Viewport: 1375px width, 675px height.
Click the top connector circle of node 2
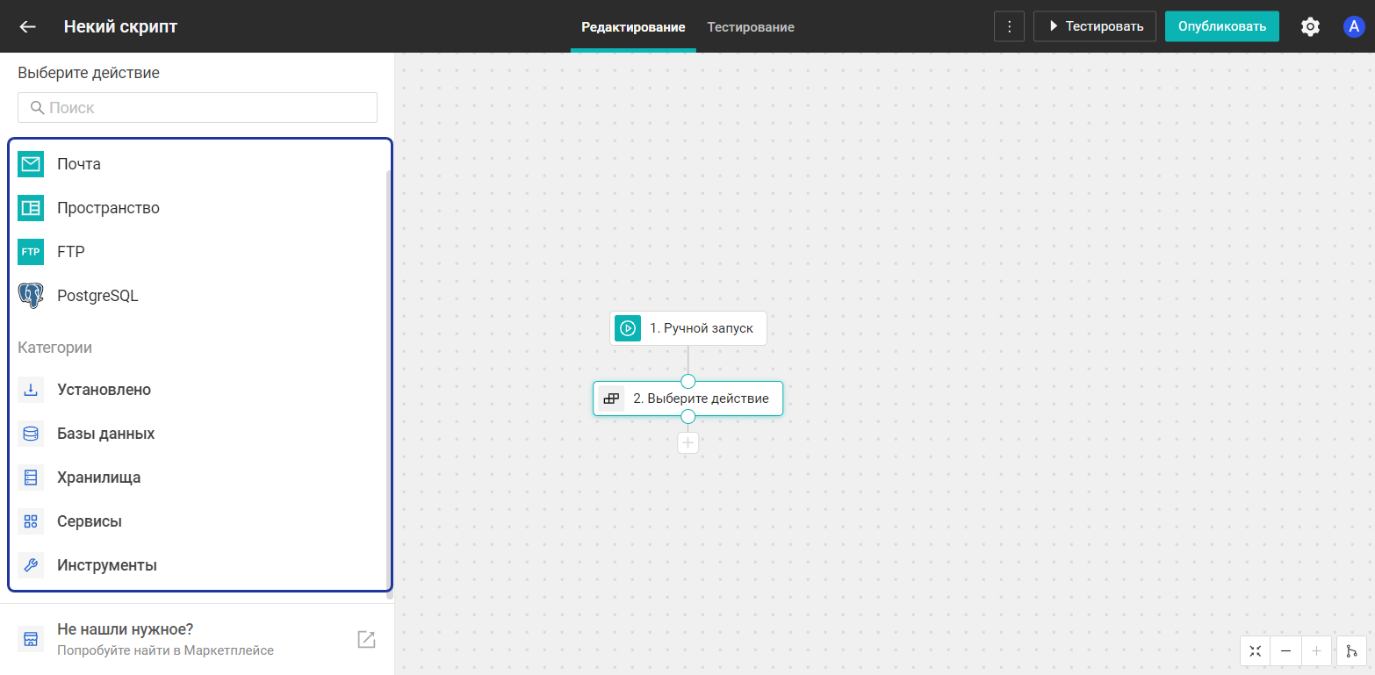[x=688, y=381]
